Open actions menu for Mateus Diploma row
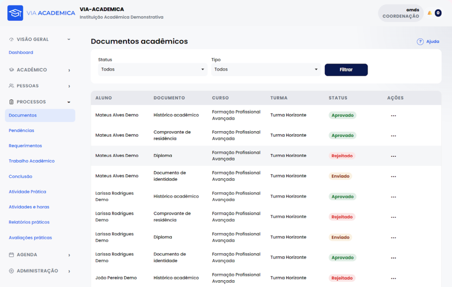The height and width of the screenshot is (287, 452). 394,156
